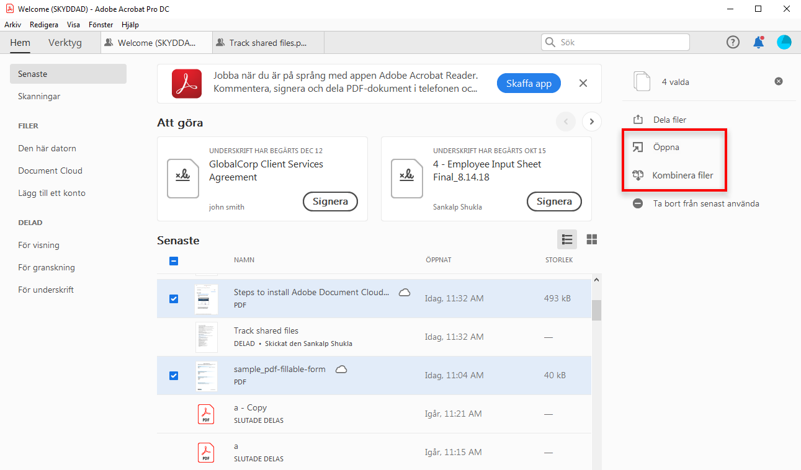This screenshot has width=801, height=470.
Task: Click the stacked pages icon by 4 valda
Action: pyautogui.click(x=642, y=81)
